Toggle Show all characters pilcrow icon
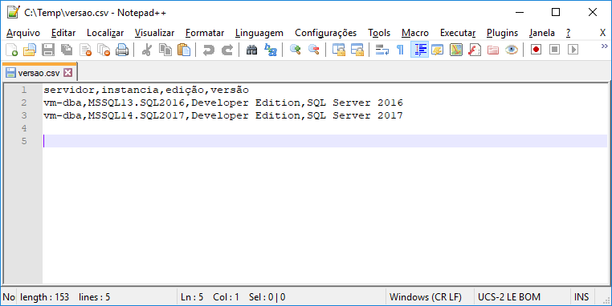Image resolution: width=612 pixels, height=306 pixels. (x=400, y=50)
